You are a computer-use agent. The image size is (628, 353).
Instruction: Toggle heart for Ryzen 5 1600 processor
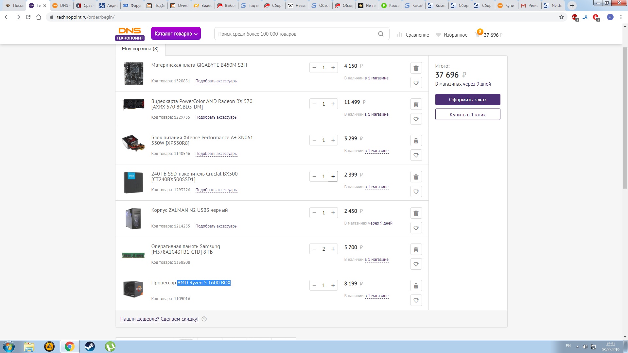pos(416,300)
